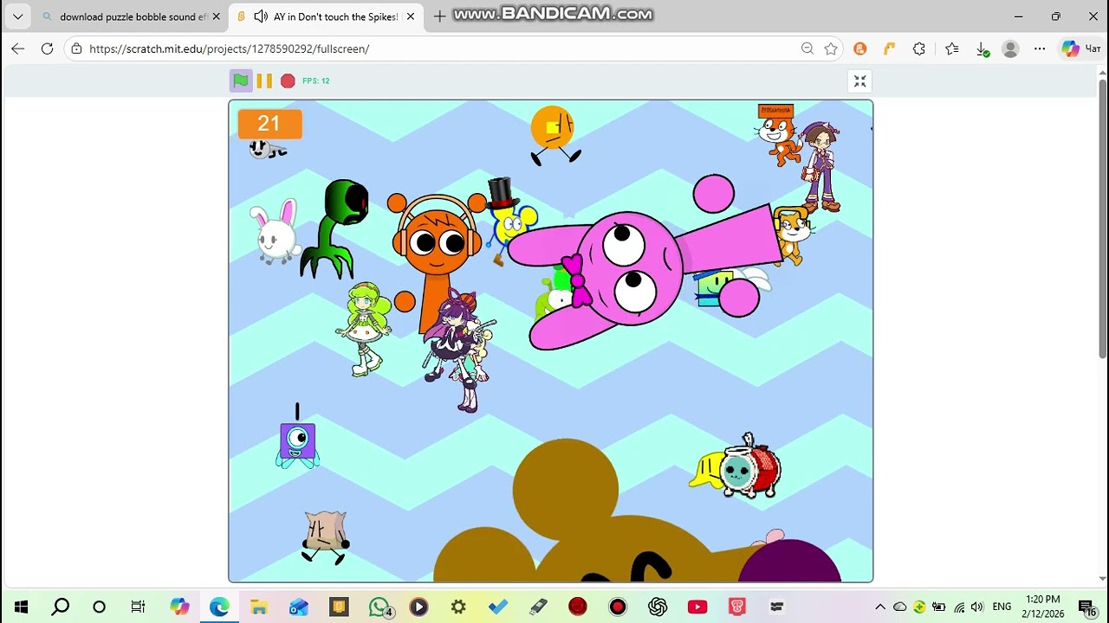Image resolution: width=1109 pixels, height=623 pixels.
Task: Expand the hidden system tray icons
Action: pos(880,607)
